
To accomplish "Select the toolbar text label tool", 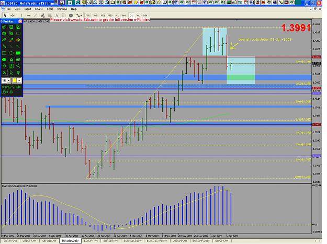I will (x=64, y=15).
